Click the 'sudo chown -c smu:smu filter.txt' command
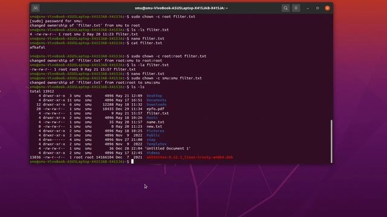387x217 pixels. coord(166,78)
